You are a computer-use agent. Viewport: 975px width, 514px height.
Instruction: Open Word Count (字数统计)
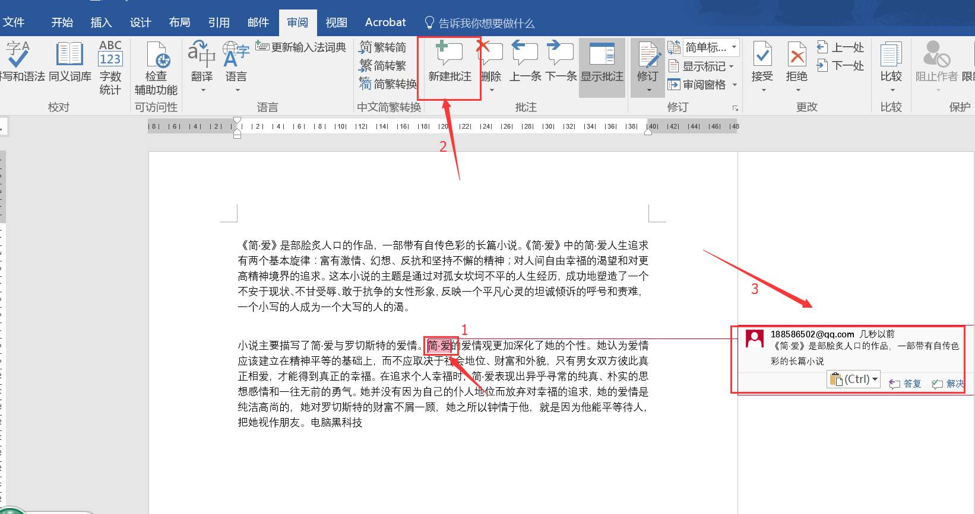tap(110, 68)
